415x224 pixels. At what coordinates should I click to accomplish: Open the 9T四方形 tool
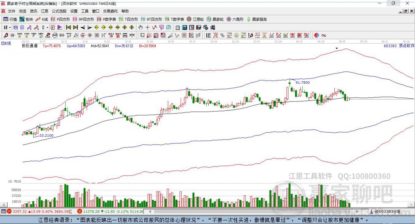pos(152,19)
